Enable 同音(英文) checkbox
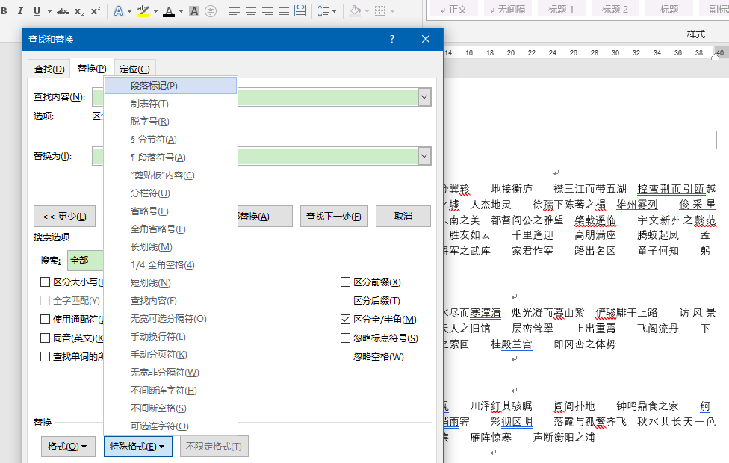Viewport: 729px width, 463px height. tap(45, 338)
